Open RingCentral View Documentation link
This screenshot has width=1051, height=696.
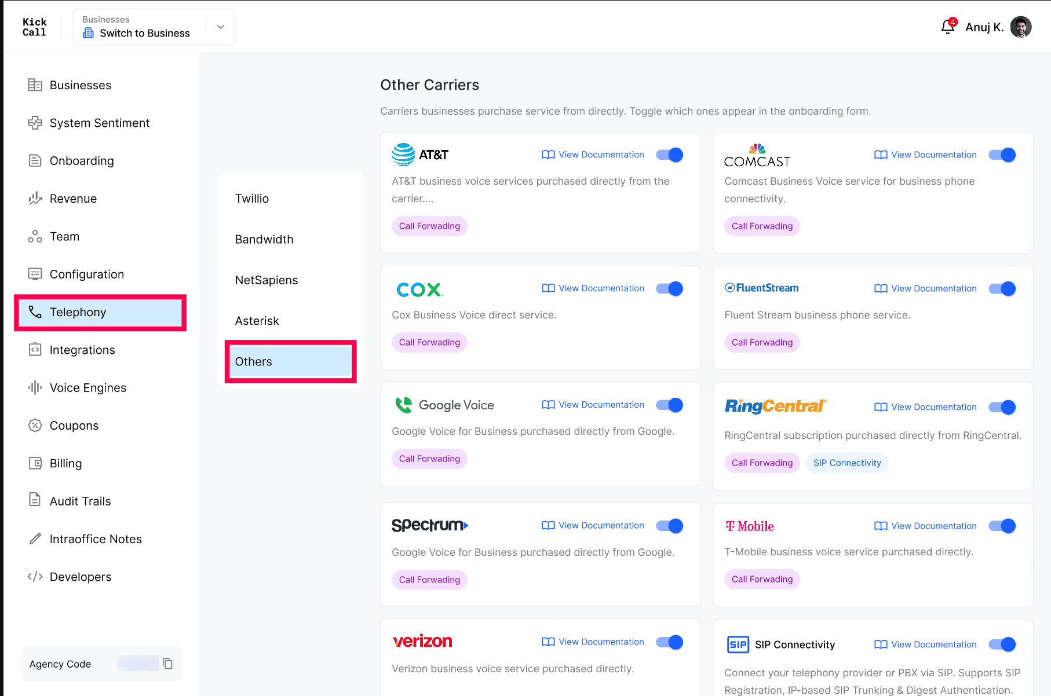coord(925,407)
